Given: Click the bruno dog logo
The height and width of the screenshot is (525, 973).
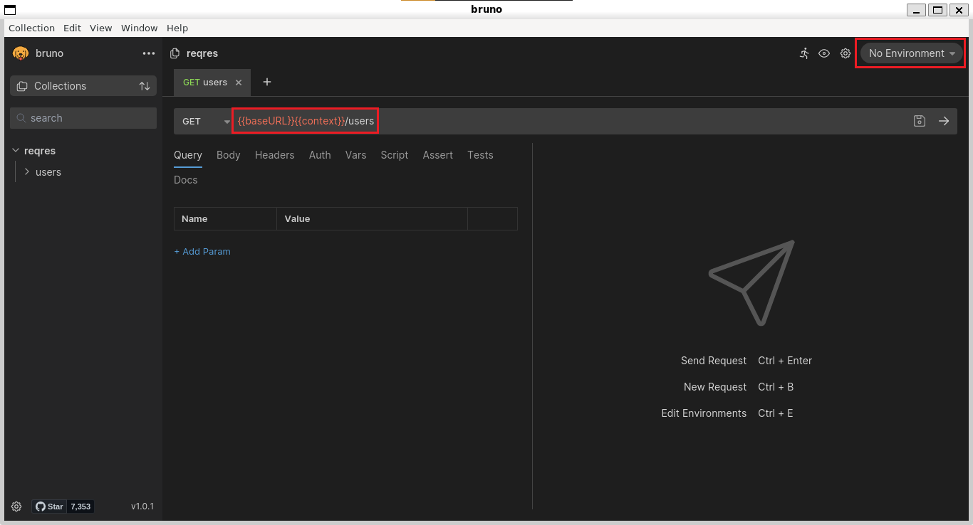Looking at the screenshot, I should tap(20, 53).
